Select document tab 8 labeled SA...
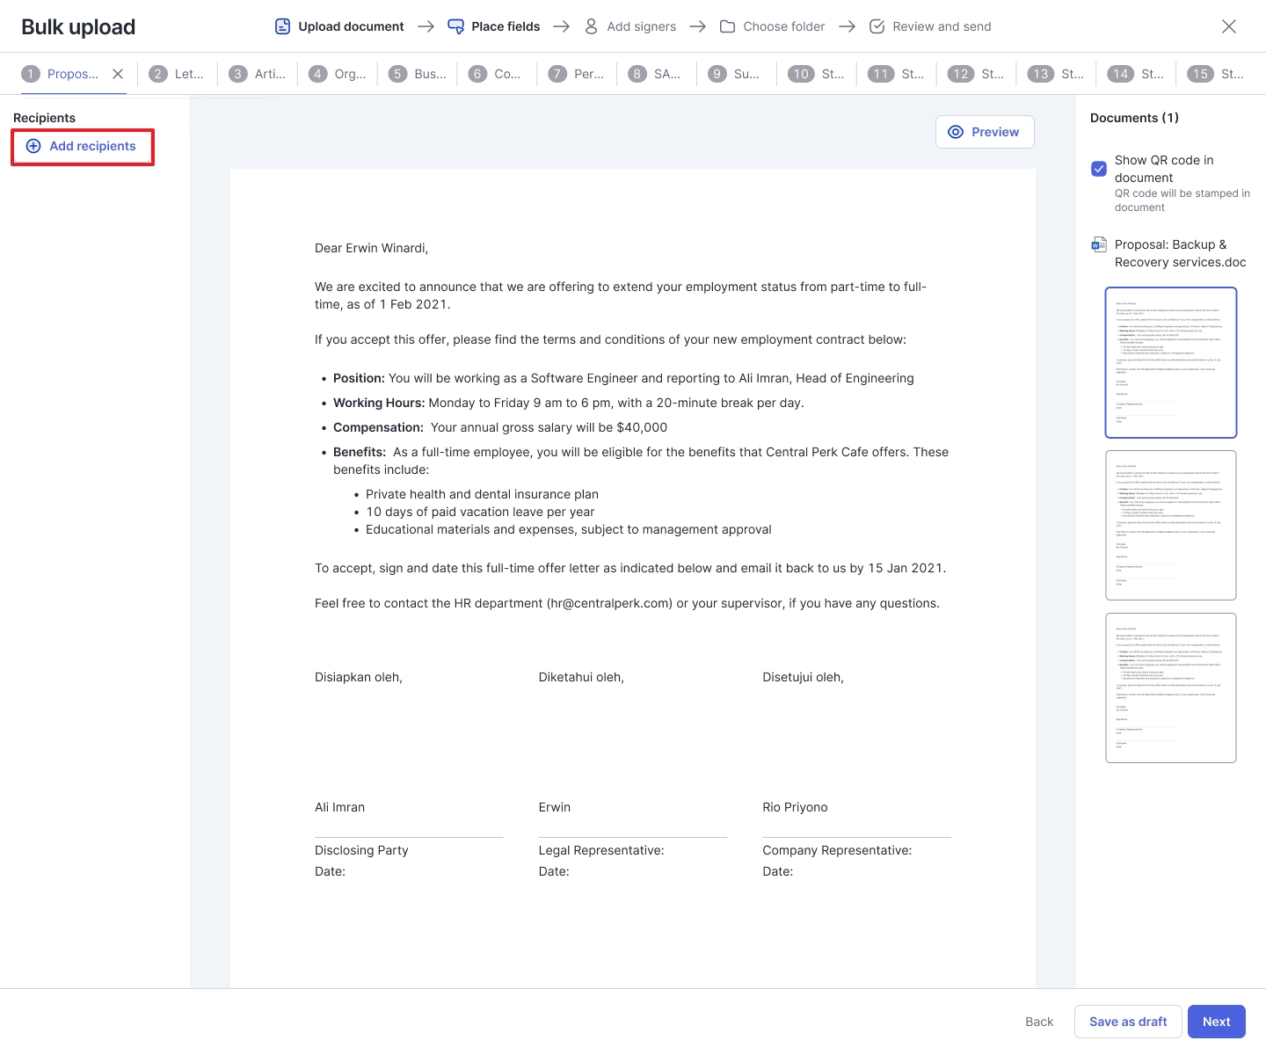The width and height of the screenshot is (1266, 1055). click(656, 74)
